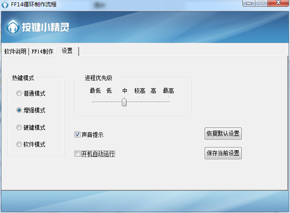Click the app icon in the title bar

click(5, 5)
